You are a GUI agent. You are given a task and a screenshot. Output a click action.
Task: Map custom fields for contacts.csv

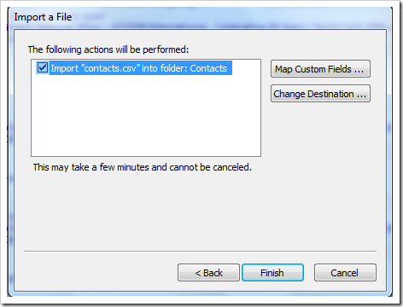click(320, 69)
